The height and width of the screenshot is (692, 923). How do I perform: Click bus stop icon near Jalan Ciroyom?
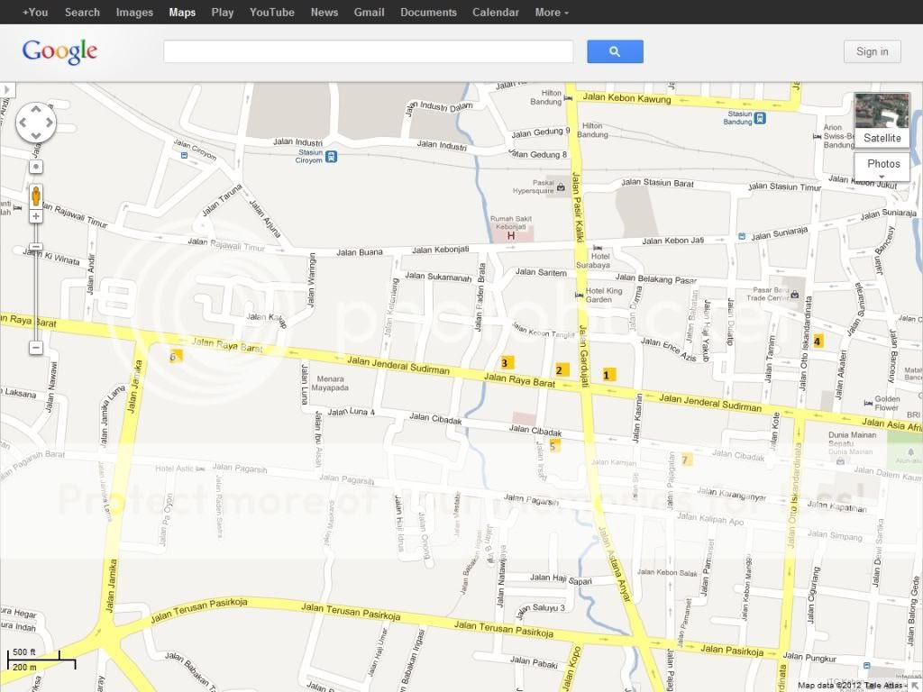click(x=184, y=156)
